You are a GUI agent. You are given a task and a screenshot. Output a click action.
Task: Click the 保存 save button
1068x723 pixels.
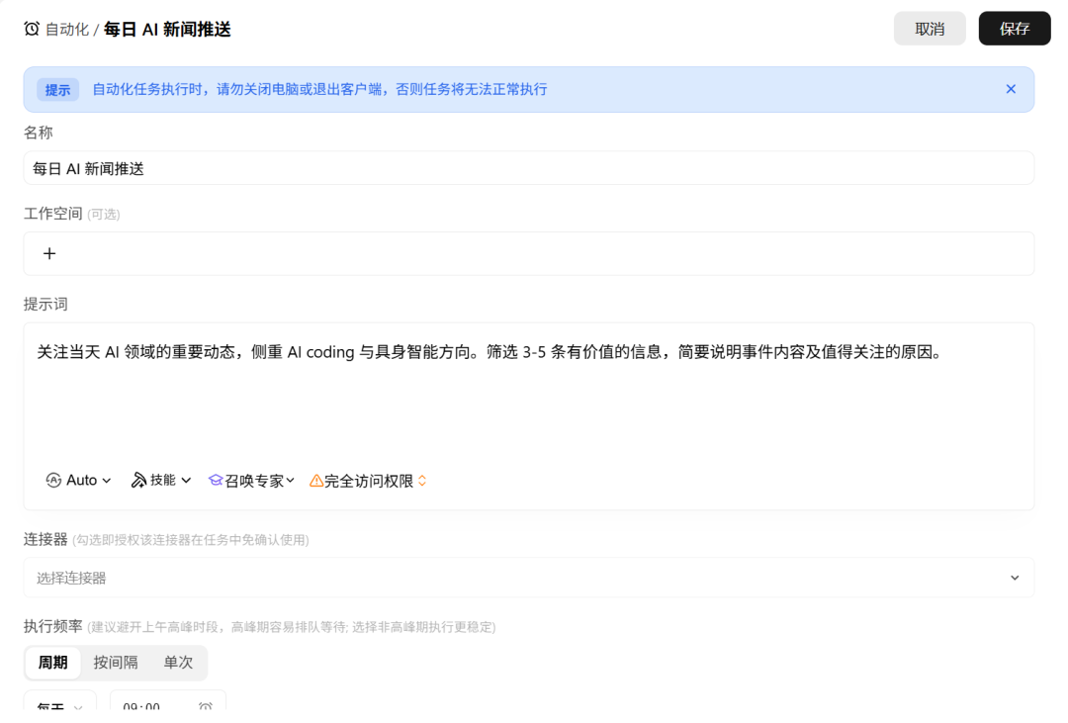pyautogui.click(x=1015, y=29)
